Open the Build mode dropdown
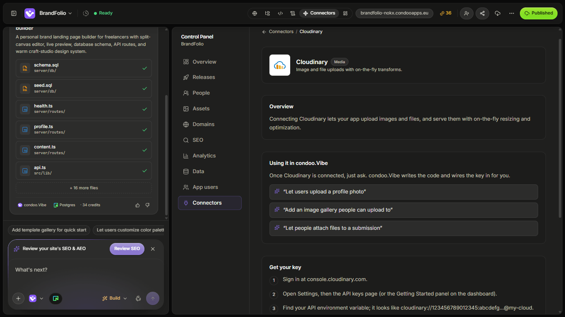The width and height of the screenshot is (565, 317). coord(115,298)
